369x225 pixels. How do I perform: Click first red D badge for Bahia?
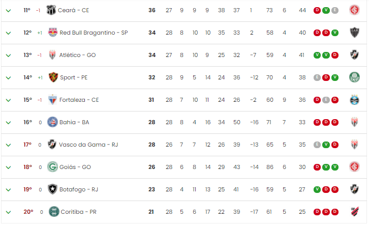click(x=317, y=122)
